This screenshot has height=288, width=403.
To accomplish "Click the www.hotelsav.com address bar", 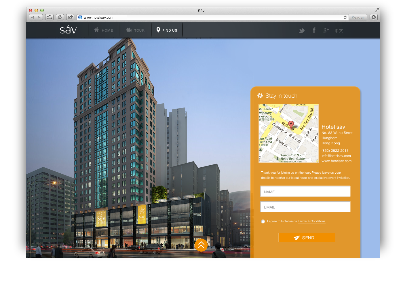I will (213, 17).
